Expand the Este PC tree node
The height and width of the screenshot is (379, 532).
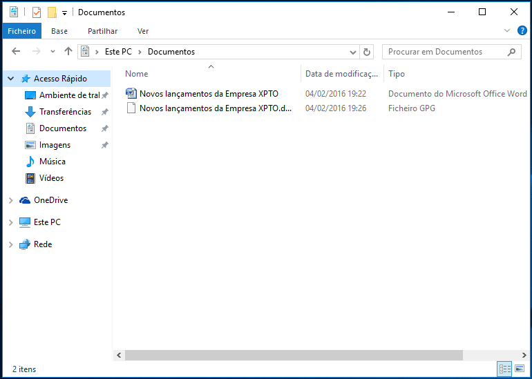point(10,222)
